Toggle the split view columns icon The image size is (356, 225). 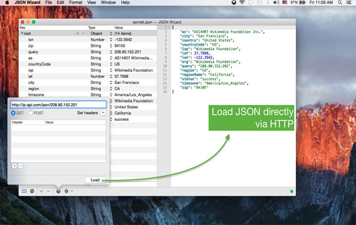(24, 191)
